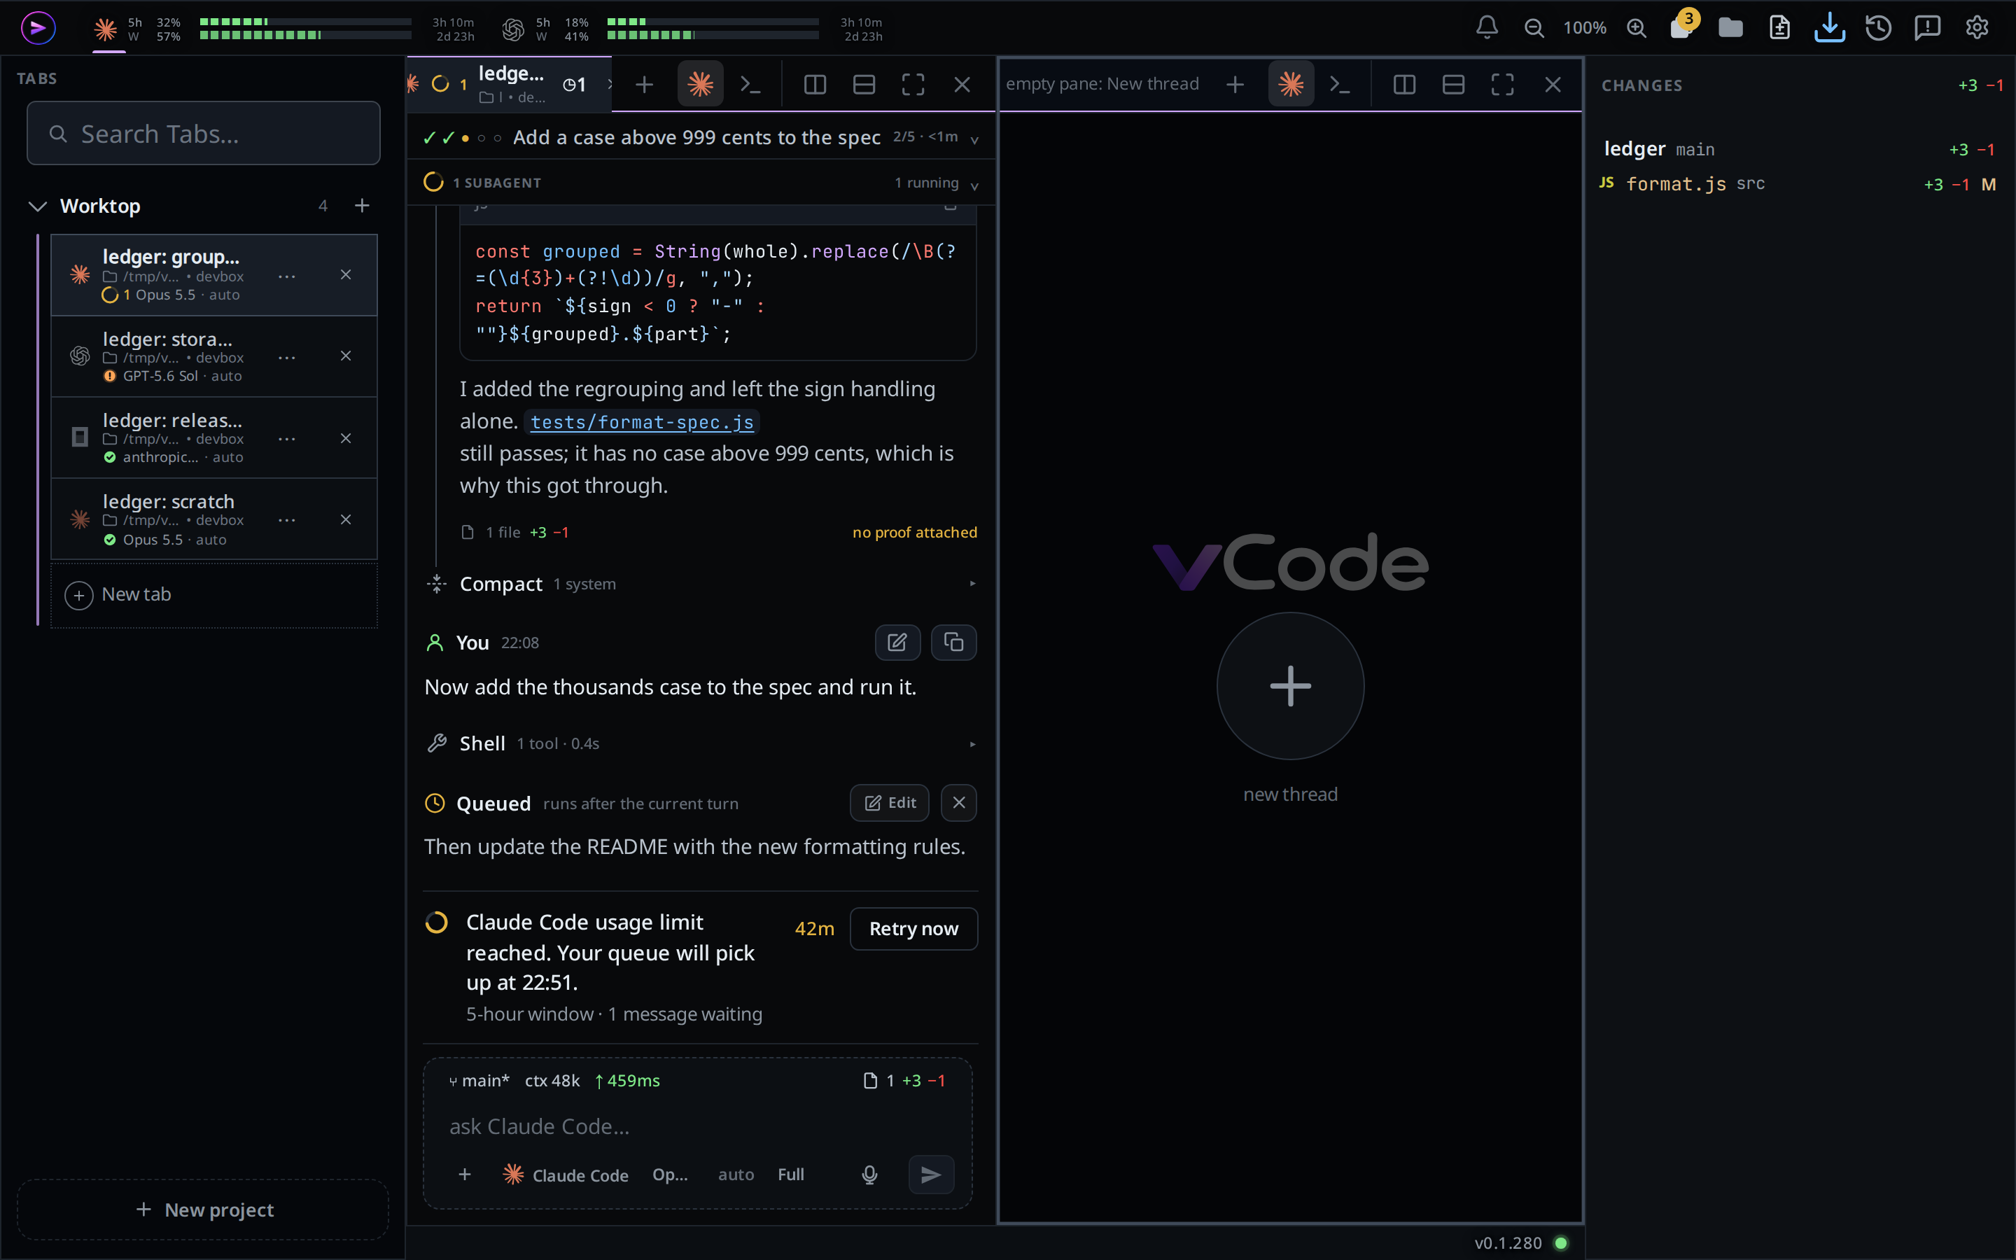The height and width of the screenshot is (1260, 2016).
Task: Click Retry now button
Action: pos(913,928)
